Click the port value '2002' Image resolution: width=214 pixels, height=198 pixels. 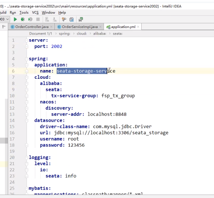point(57,47)
